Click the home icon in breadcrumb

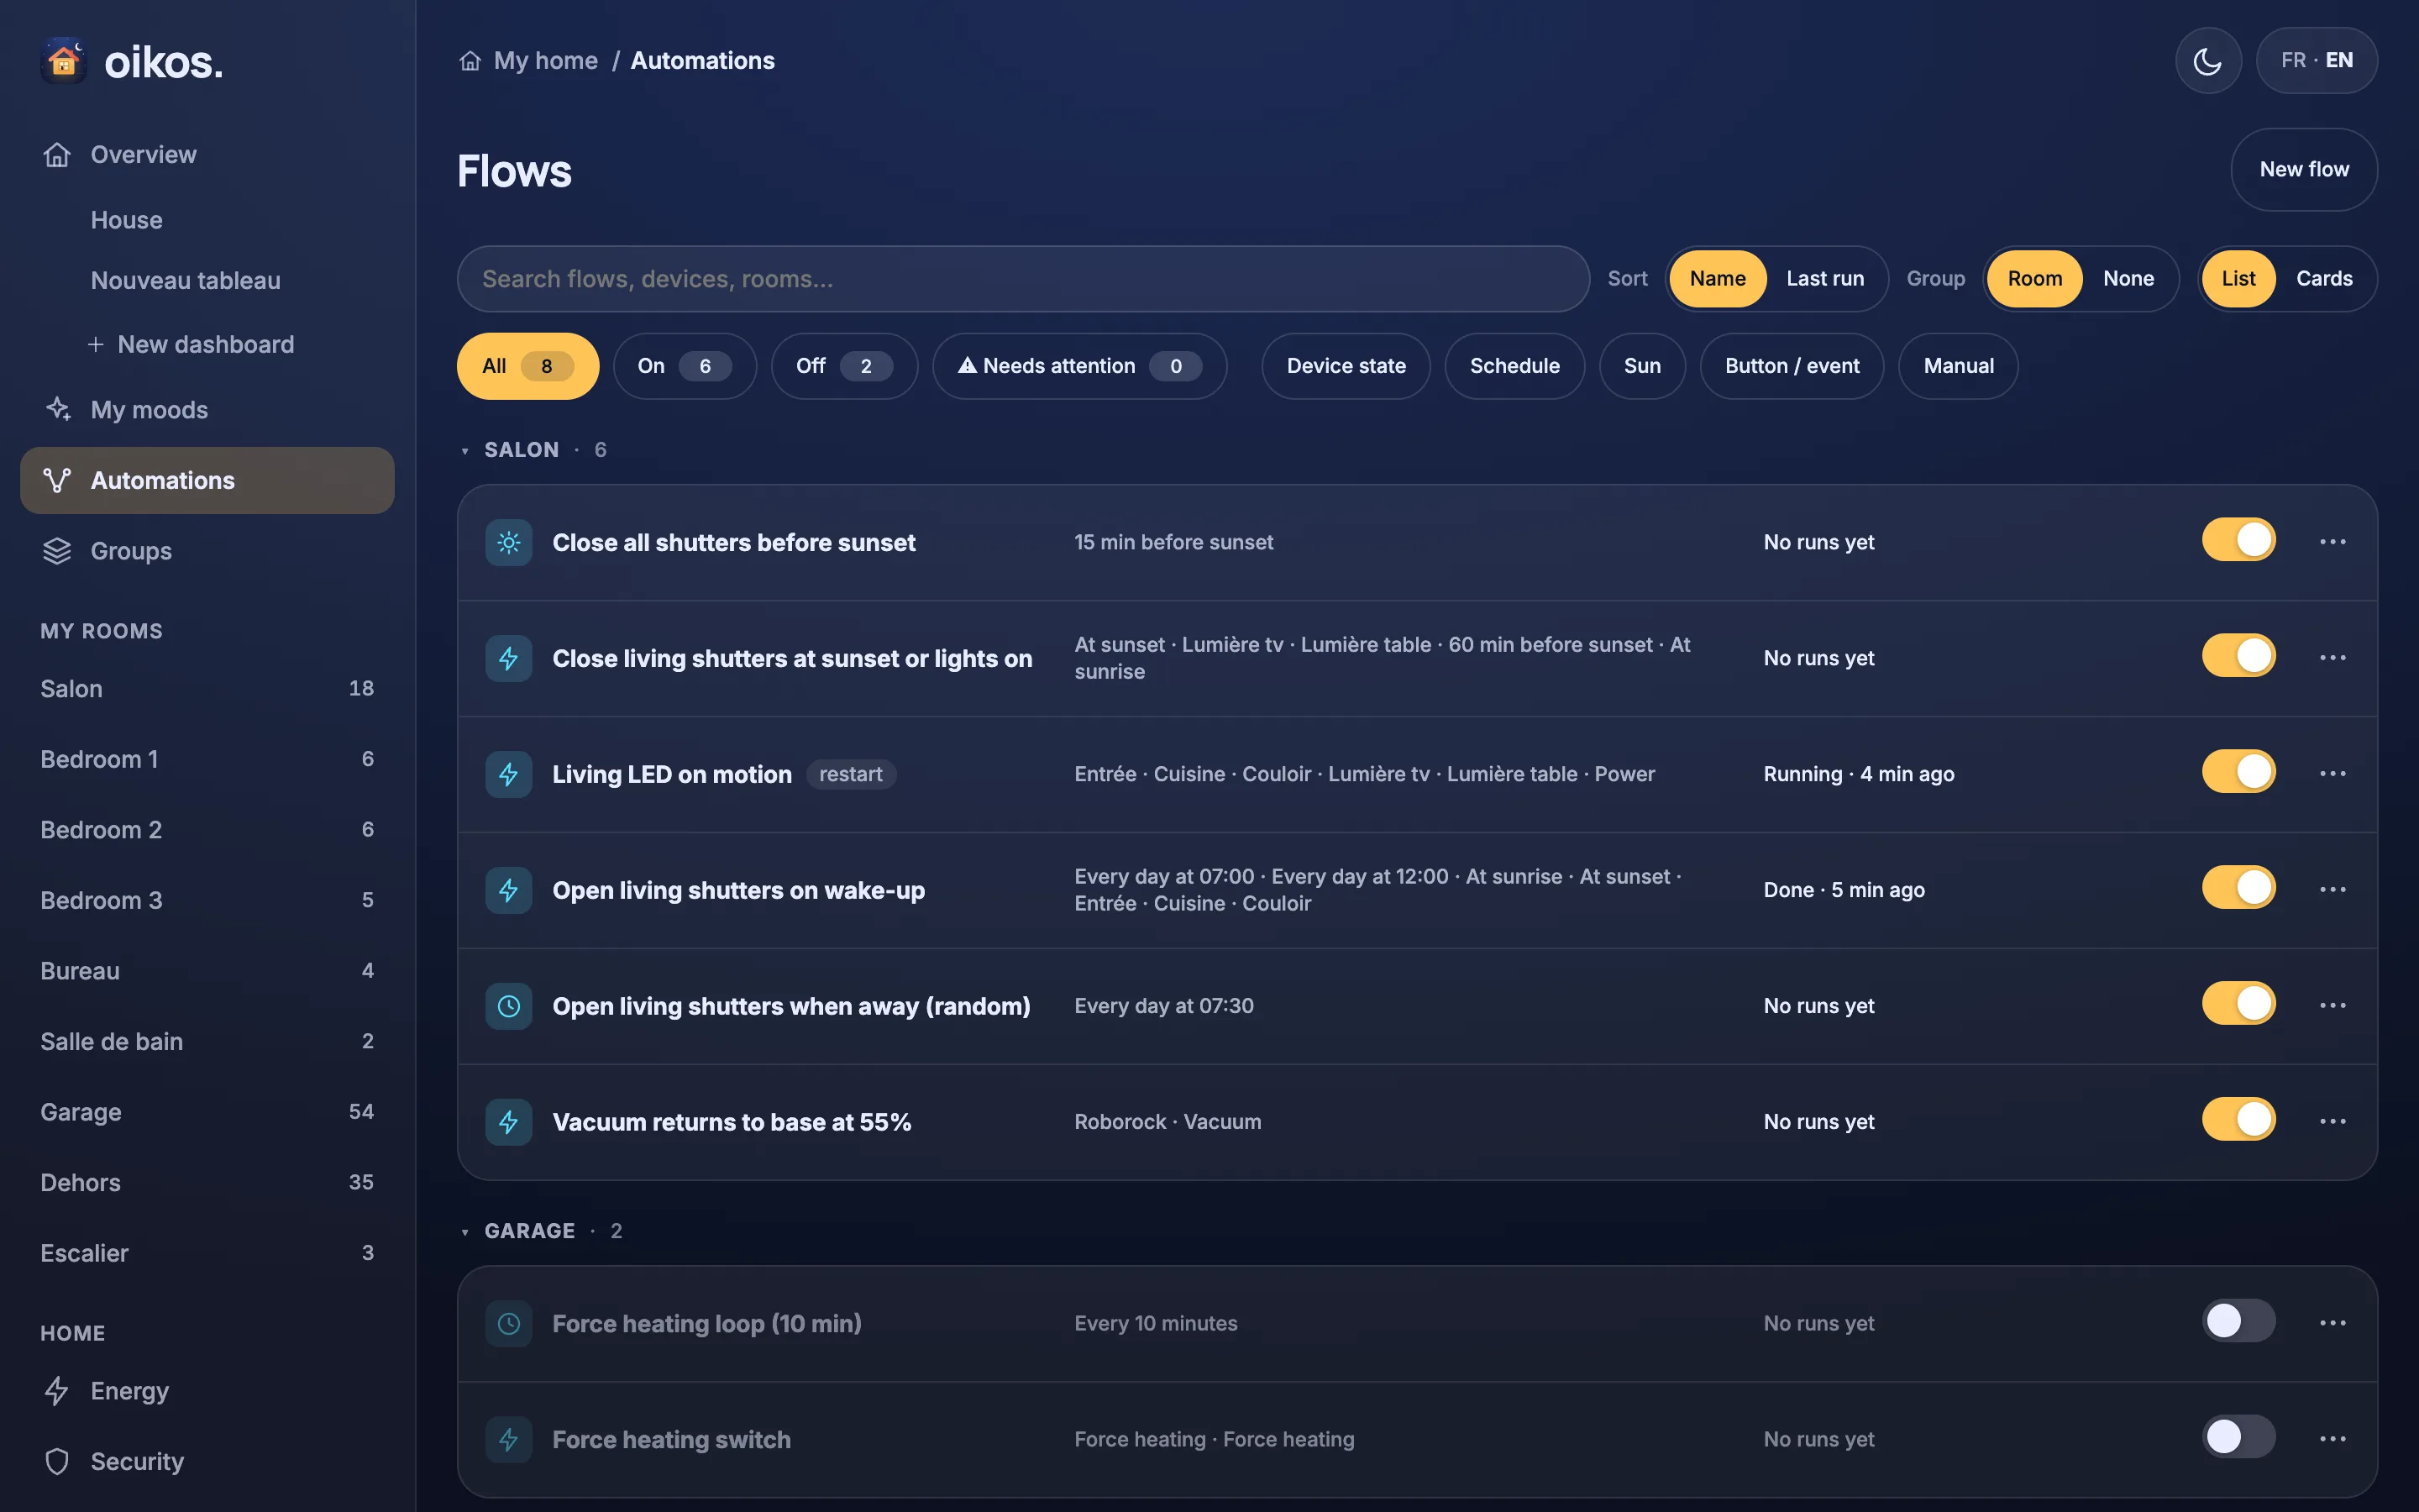click(470, 61)
